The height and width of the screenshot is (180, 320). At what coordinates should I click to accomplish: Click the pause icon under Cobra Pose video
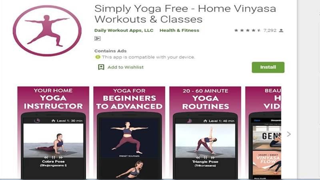53,157
